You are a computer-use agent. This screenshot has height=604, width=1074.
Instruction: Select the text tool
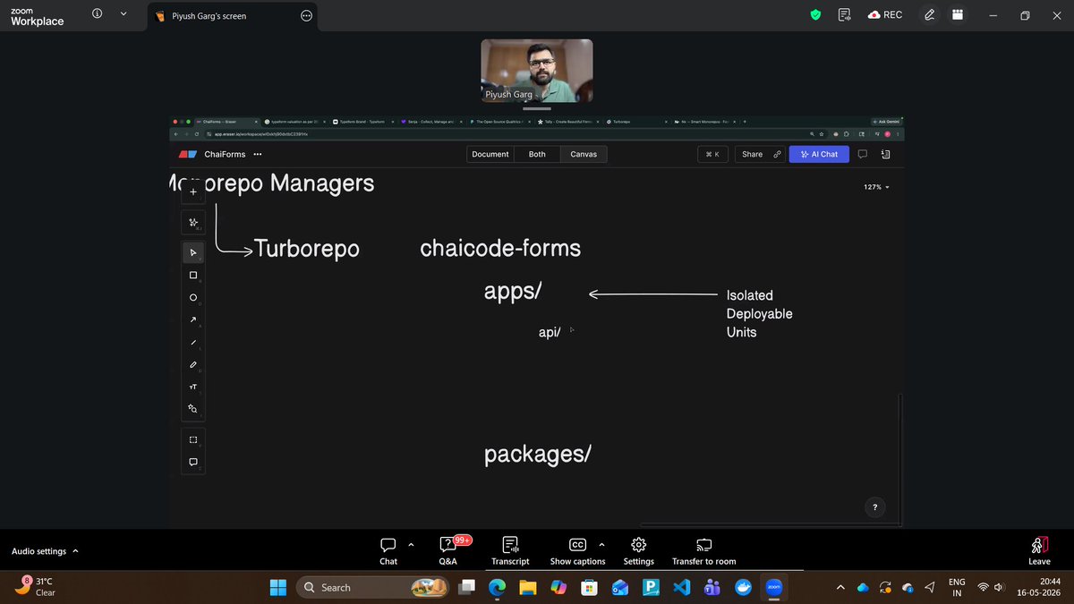tap(193, 387)
